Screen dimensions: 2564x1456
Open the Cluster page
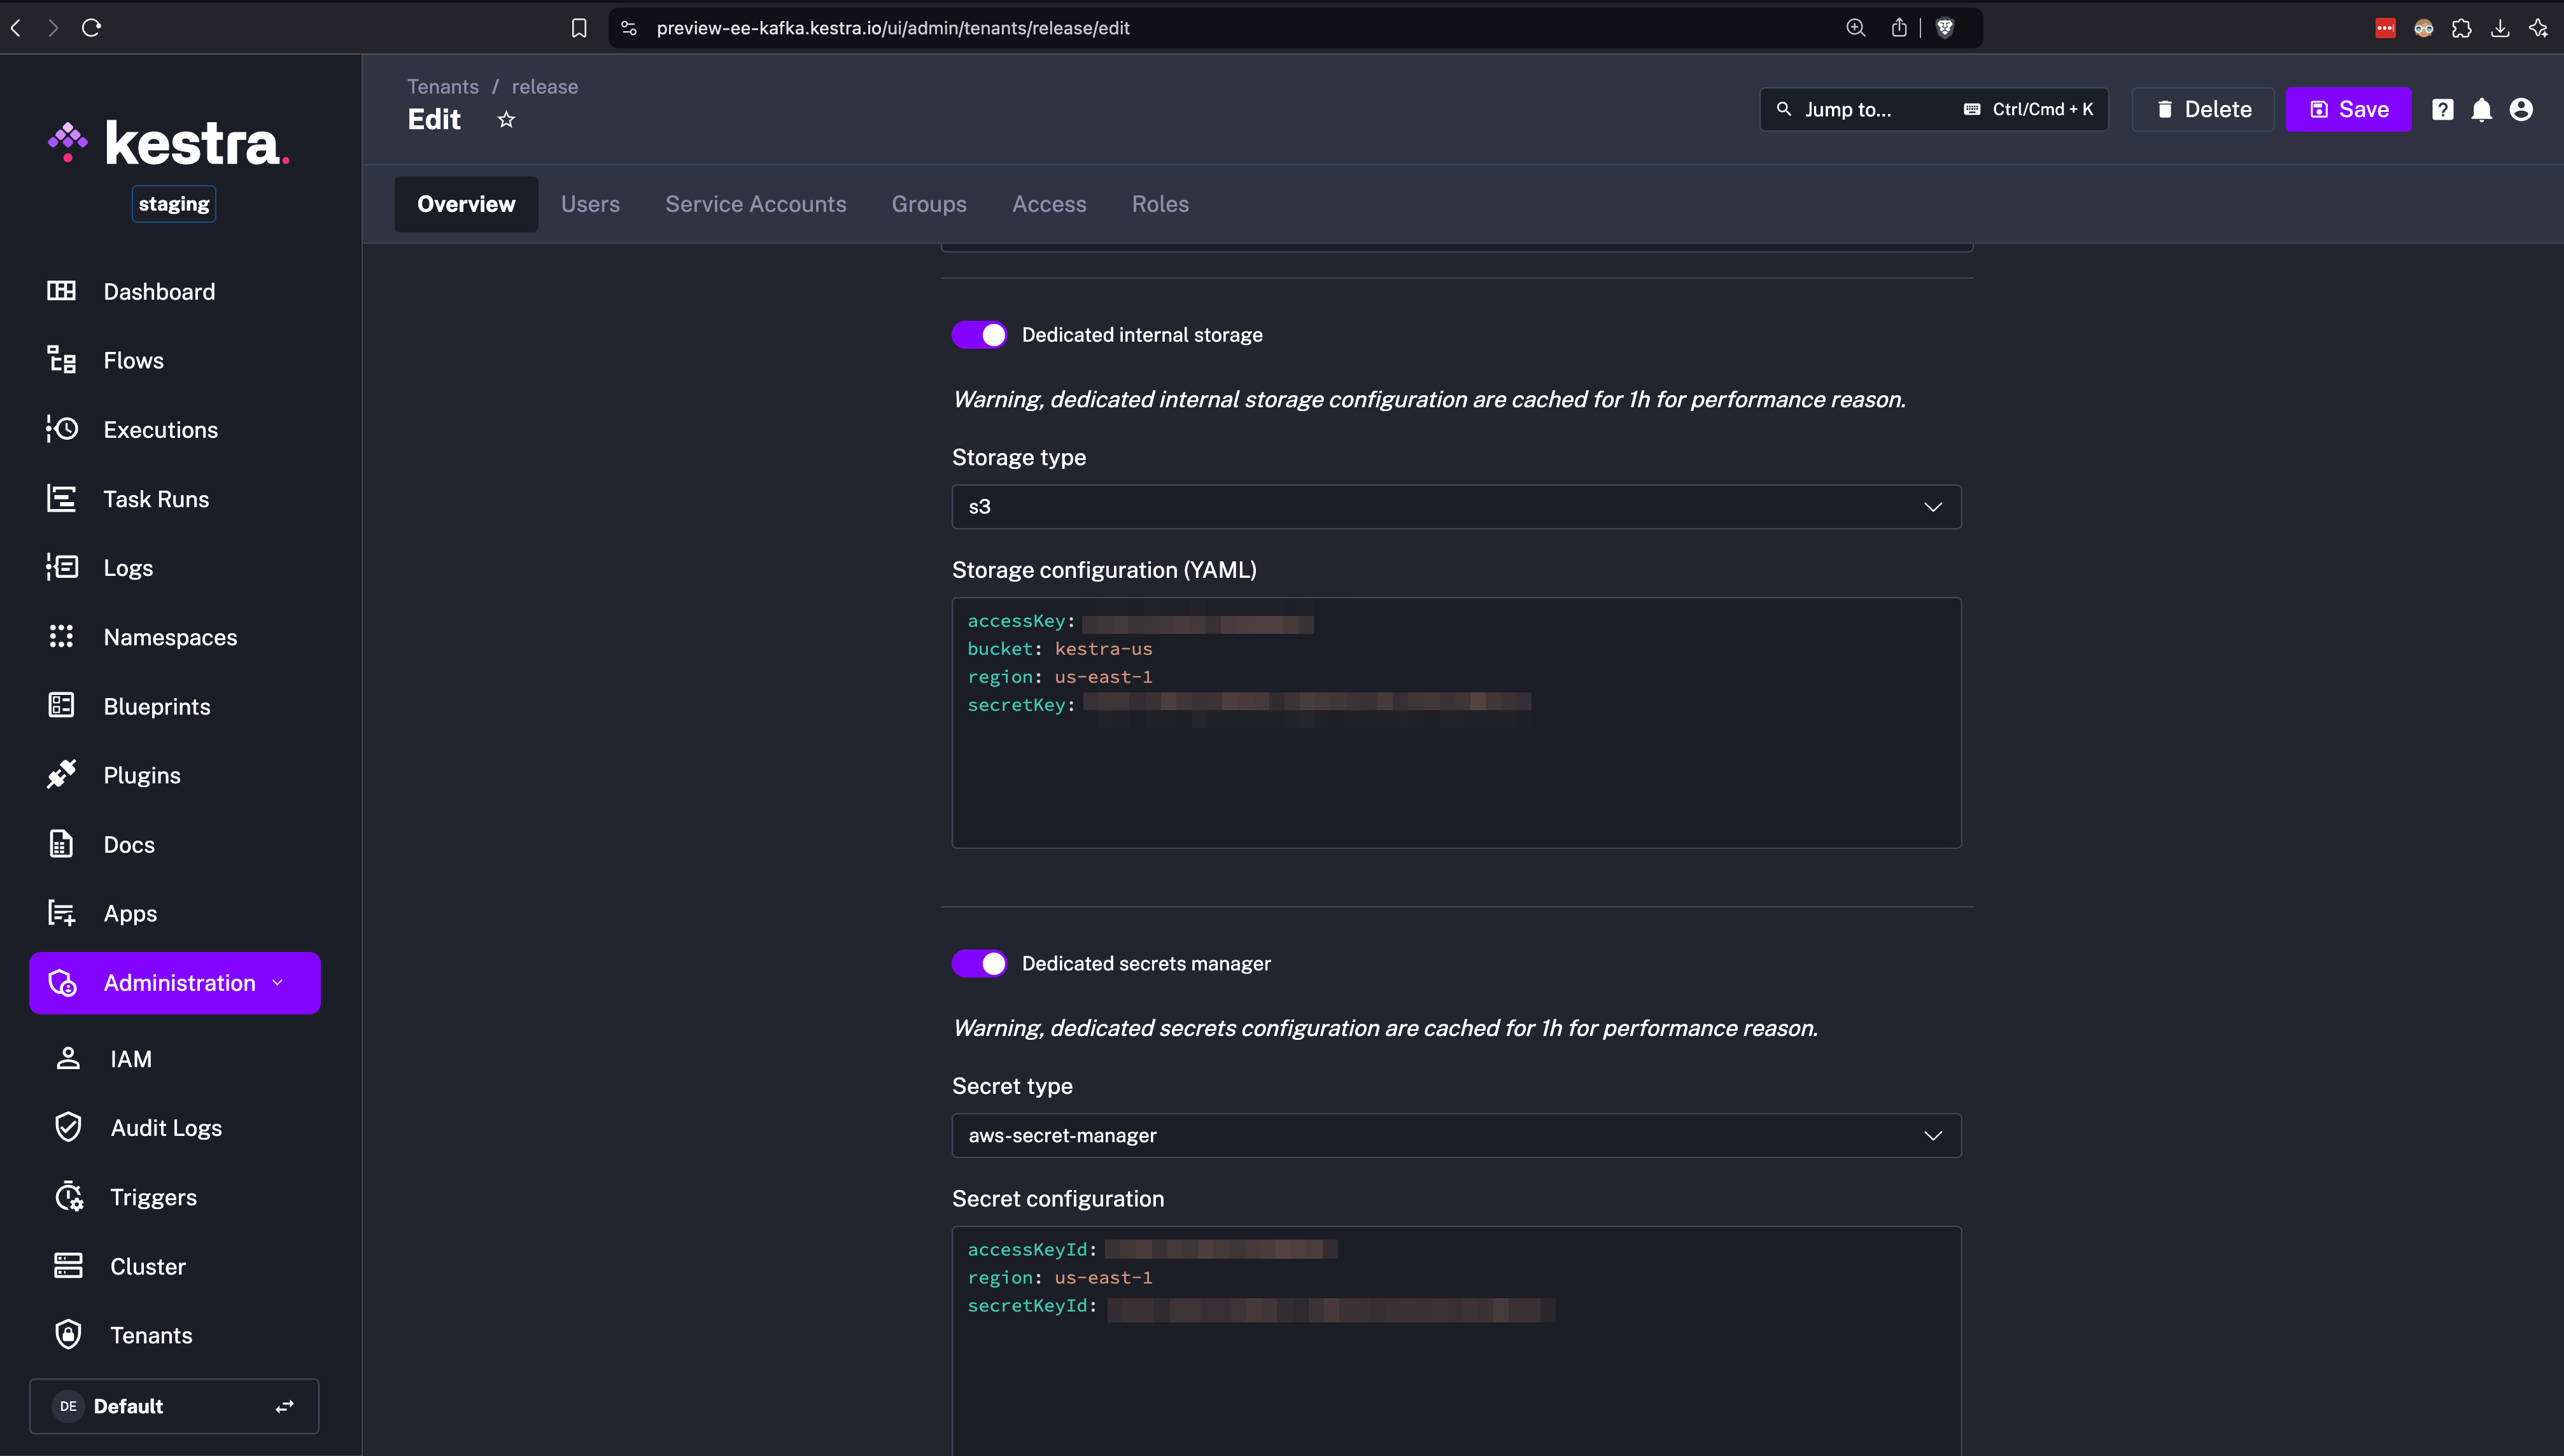tap(148, 1266)
